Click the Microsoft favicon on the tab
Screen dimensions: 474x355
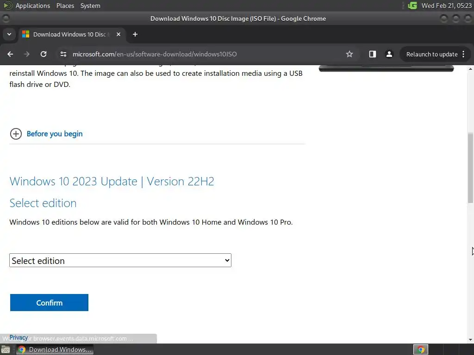26,34
